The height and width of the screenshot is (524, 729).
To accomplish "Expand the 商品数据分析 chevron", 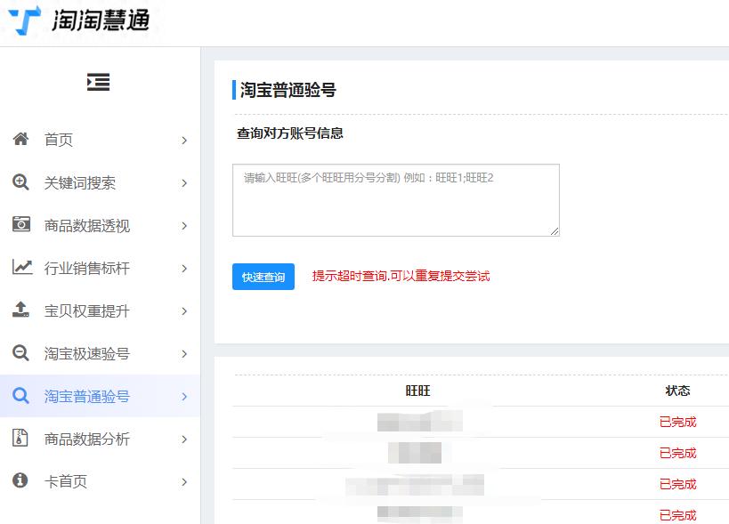I will pyautogui.click(x=185, y=439).
